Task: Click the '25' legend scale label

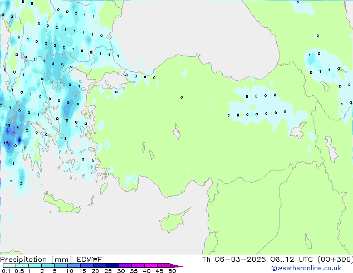Action: point(108,271)
